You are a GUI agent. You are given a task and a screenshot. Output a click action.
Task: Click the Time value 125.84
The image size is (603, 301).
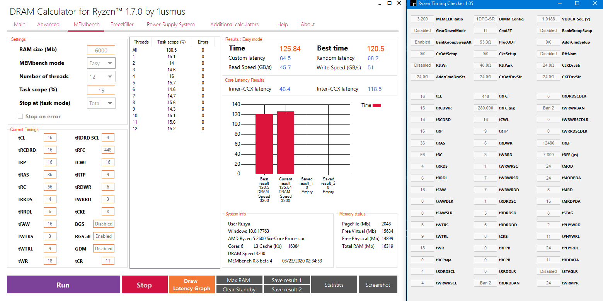pyautogui.click(x=290, y=49)
